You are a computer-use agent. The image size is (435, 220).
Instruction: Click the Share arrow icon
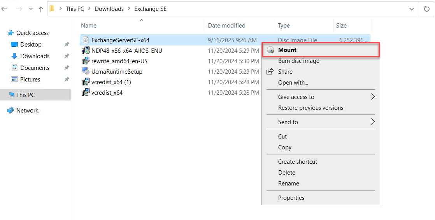pyautogui.click(x=270, y=72)
